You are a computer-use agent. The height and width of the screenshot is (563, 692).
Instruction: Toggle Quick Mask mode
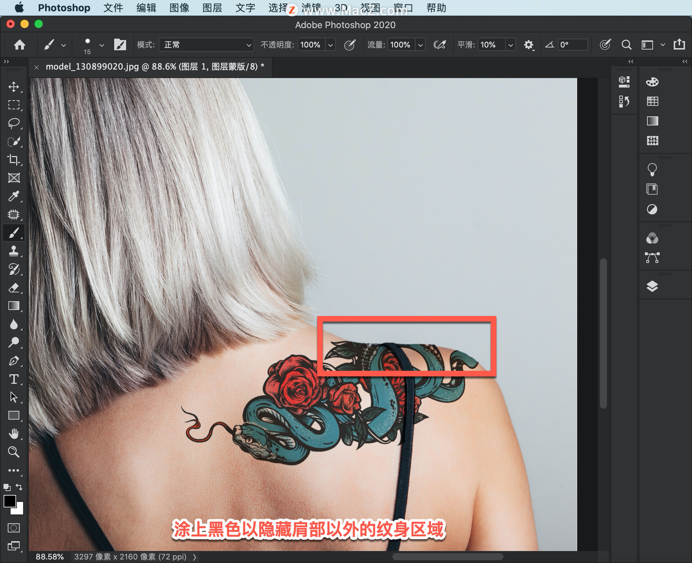(x=14, y=528)
